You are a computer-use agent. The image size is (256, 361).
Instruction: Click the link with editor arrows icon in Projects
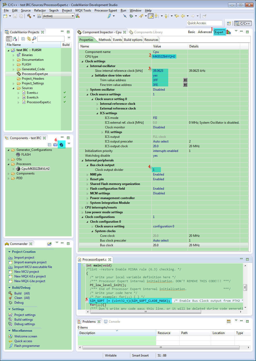coord(29,39)
